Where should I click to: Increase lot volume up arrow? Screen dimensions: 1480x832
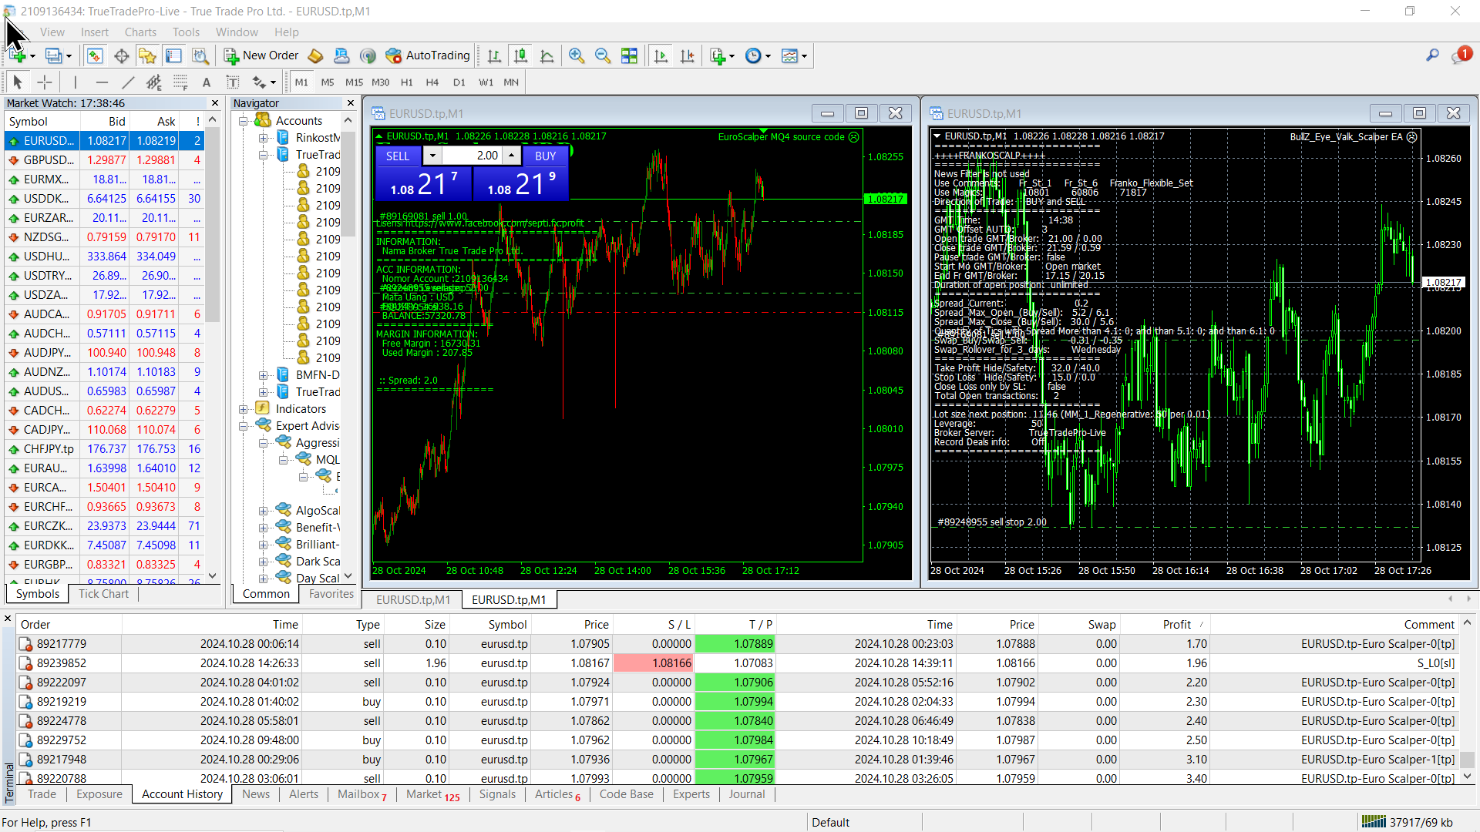512,156
